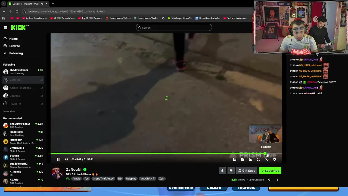Click ZaNouNi streamer avatar below video
The width and height of the screenshot is (348, 196).
tap(57, 173)
